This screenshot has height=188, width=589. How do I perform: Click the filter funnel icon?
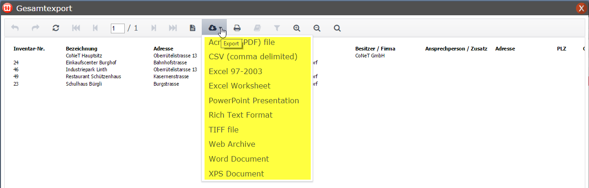click(277, 28)
